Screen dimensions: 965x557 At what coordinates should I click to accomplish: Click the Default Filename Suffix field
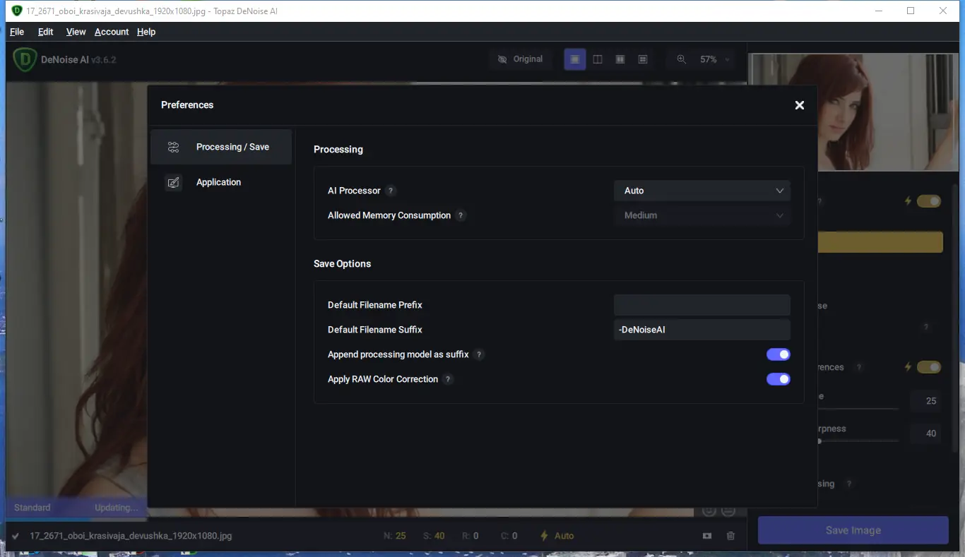pyautogui.click(x=701, y=330)
